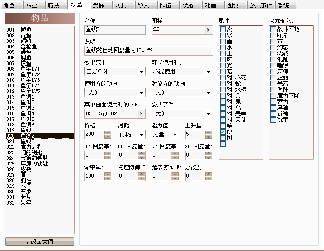Toggle the 毒 state change checkbox
Viewport: 324px width, 251px height.
[273, 41]
